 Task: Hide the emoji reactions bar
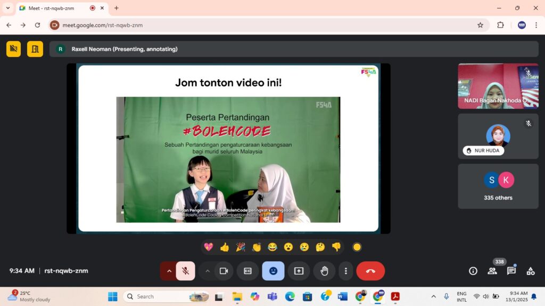(273, 271)
